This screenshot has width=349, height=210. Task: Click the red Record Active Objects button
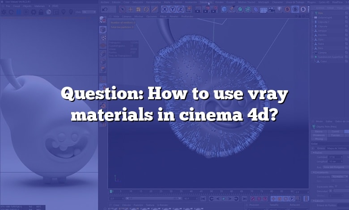point(253,199)
